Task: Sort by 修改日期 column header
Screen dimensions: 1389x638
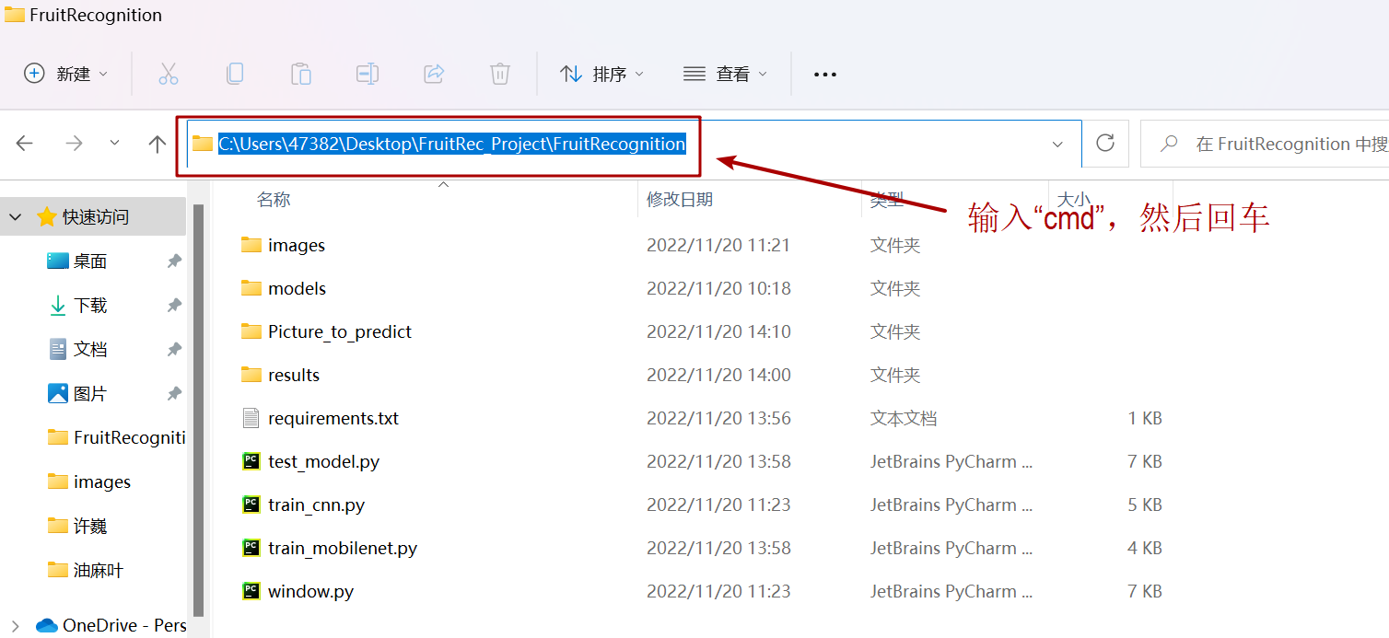Action: coord(680,199)
